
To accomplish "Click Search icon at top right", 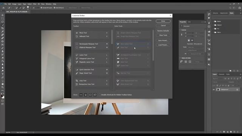I will pos(230,8).
